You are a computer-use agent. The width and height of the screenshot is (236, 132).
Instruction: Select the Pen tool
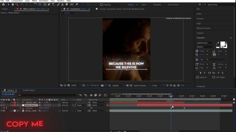49,4
